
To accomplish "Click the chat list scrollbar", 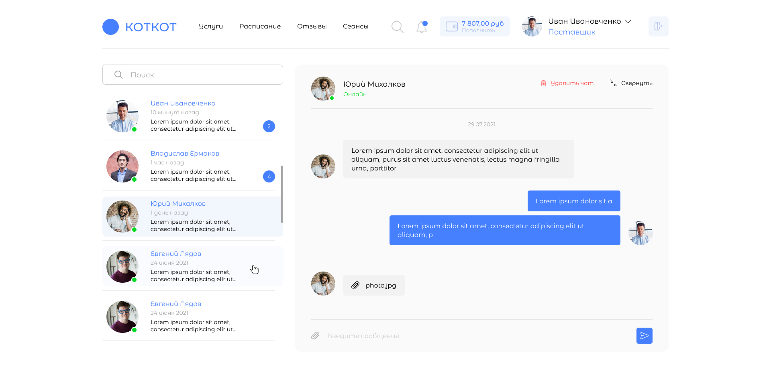I will (282, 194).
